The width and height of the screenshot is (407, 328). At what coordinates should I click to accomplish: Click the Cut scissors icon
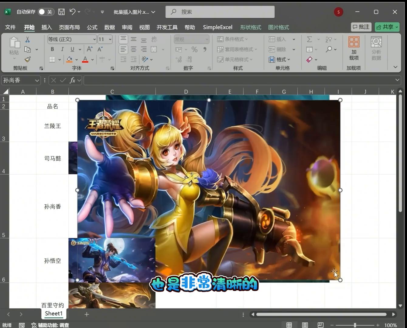tap(28, 39)
